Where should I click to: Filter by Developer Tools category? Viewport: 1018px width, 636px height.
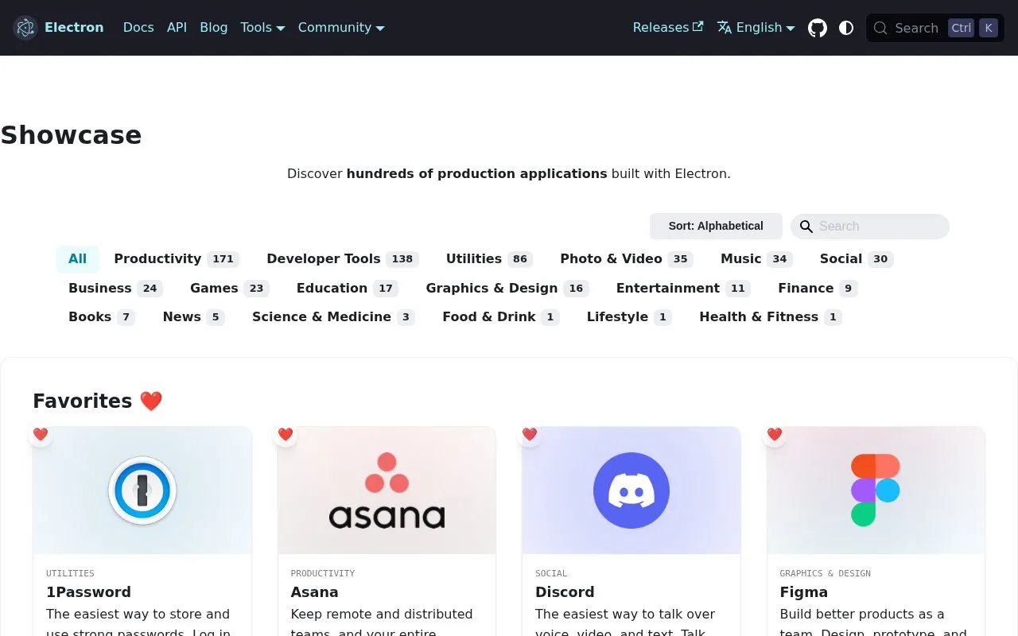tap(343, 259)
